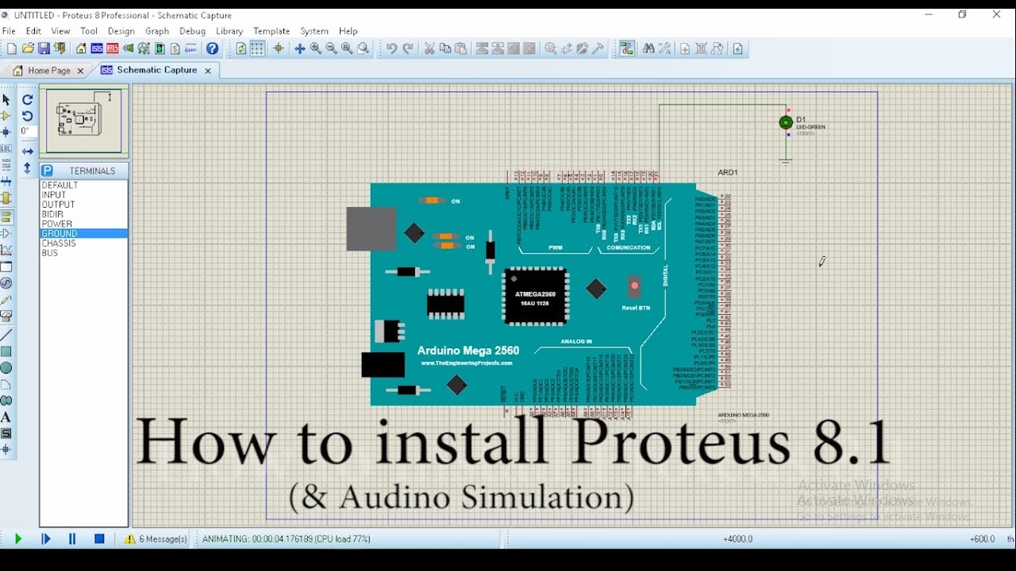
Task: Toggle wire autorouter icon
Action: click(x=627, y=48)
